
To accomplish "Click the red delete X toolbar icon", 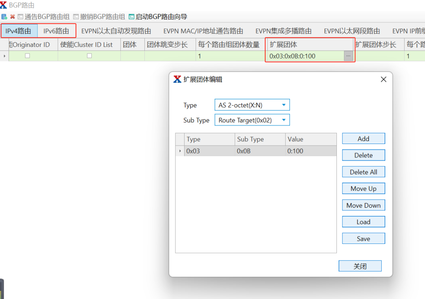I will pos(13,17).
